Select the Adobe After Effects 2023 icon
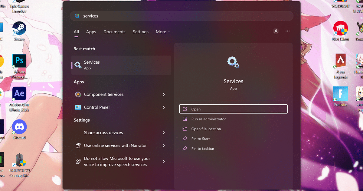The height and width of the screenshot is (191, 363). [x=19, y=94]
